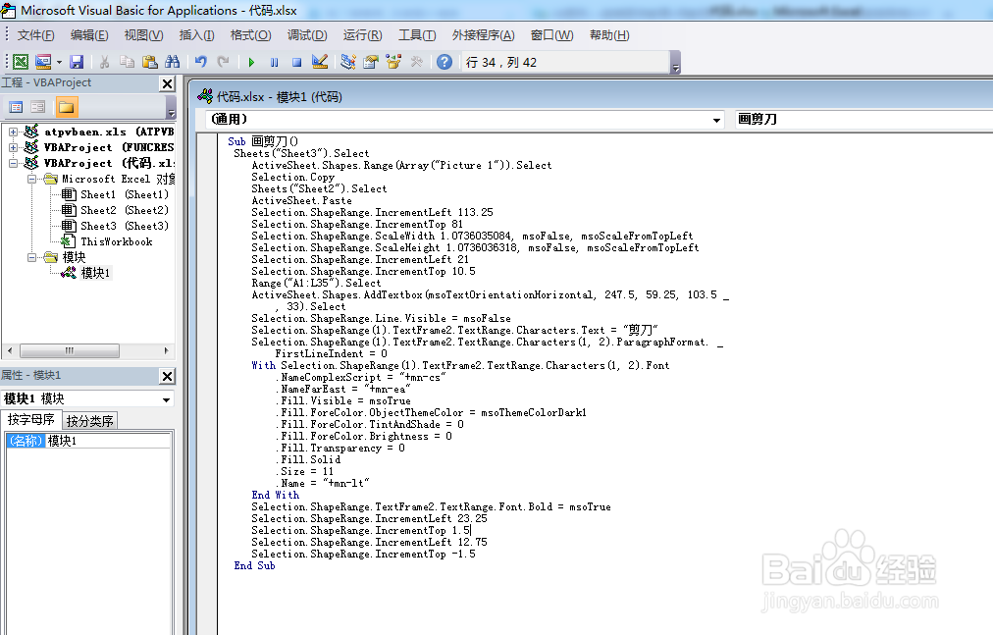
Task: Click the project tree scroll-left arrow
Action: tap(10, 350)
